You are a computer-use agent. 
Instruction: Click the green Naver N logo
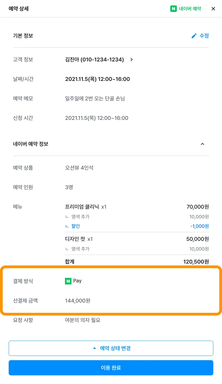[x=173, y=9]
